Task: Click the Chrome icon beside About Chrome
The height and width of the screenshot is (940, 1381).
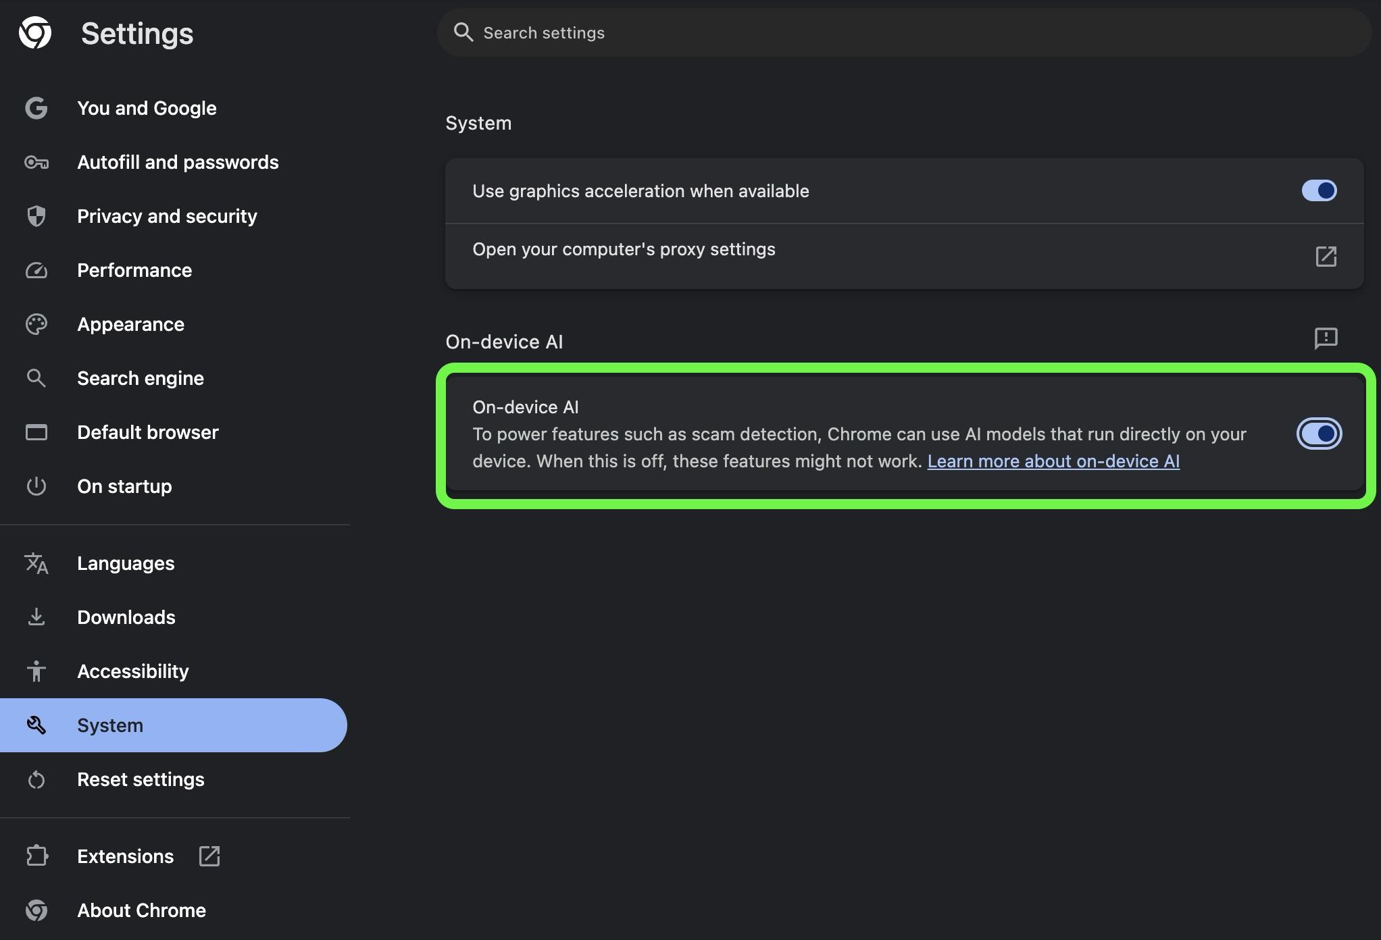Action: tap(36, 910)
